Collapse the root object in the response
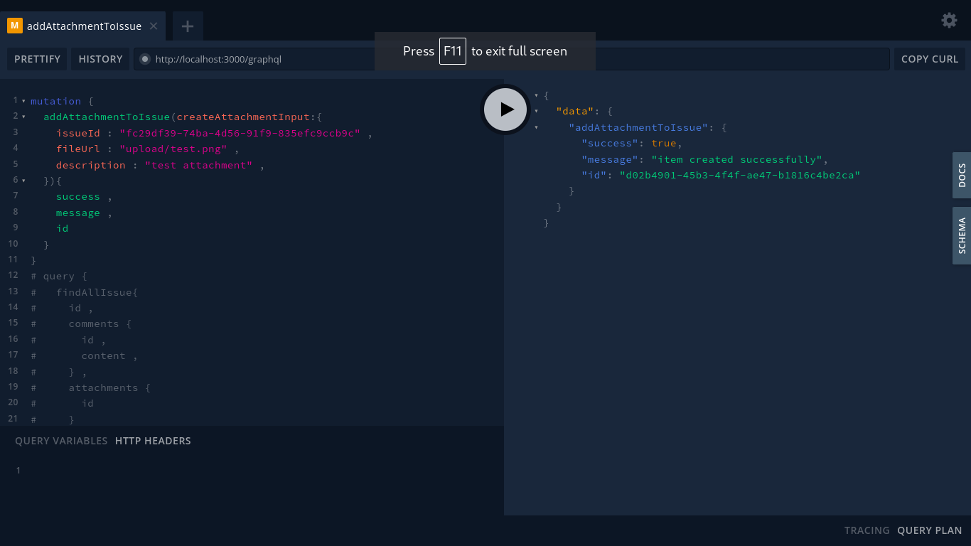971x546 pixels. click(537, 95)
